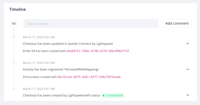Image resolution: width=200 pixels, height=105 pixels.
Task: Focus the Your comment input field
Action: pos(91,23)
